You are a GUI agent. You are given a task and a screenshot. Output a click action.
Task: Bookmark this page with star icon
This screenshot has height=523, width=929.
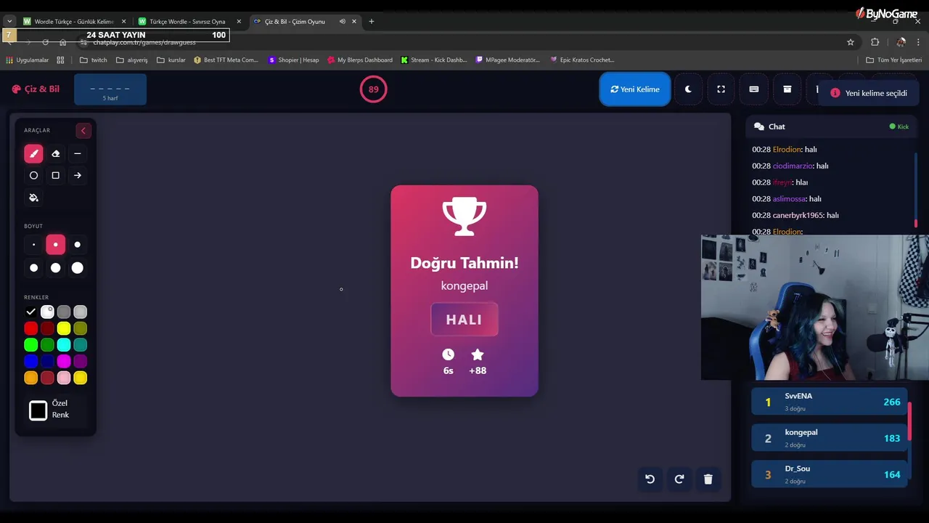click(x=851, y=42)
